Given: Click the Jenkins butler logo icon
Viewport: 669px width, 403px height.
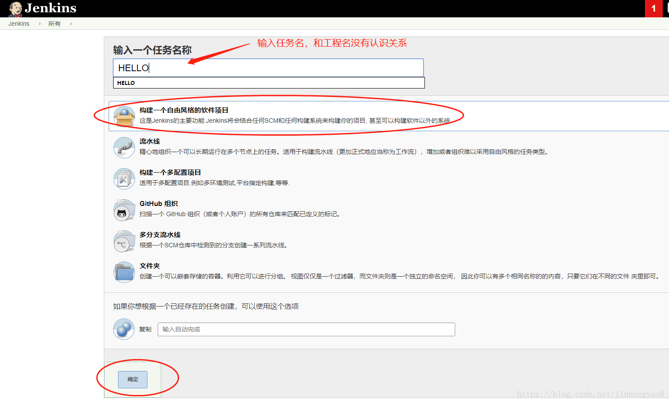Looking at the screenshot, I should click(16, 8).
